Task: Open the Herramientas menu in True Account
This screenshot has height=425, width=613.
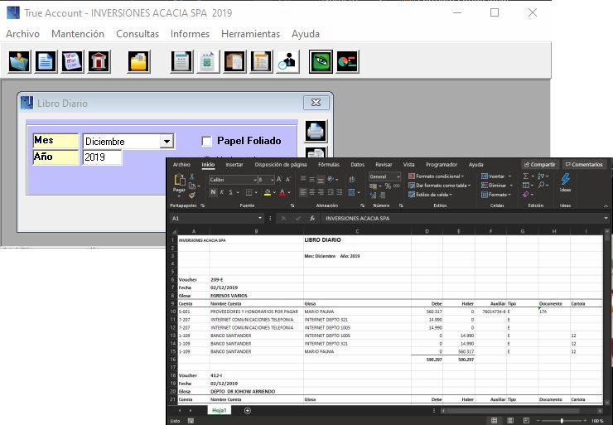Action: (251, 34)
